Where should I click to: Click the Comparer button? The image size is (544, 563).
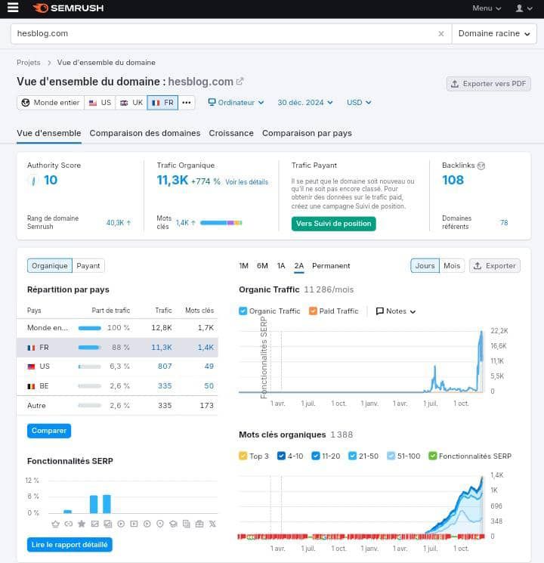(x=49, y=431)
